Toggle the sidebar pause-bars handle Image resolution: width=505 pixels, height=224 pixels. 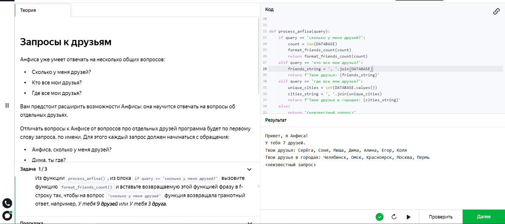(7, 105)
